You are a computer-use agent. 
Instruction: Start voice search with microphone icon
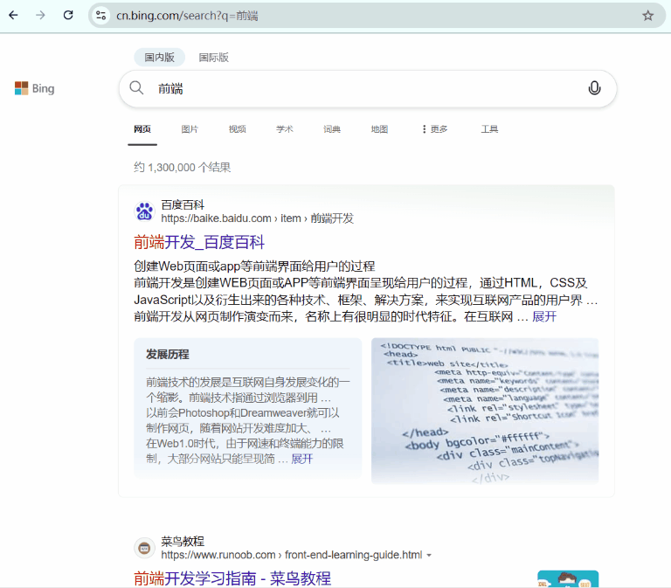click(594, 88)
